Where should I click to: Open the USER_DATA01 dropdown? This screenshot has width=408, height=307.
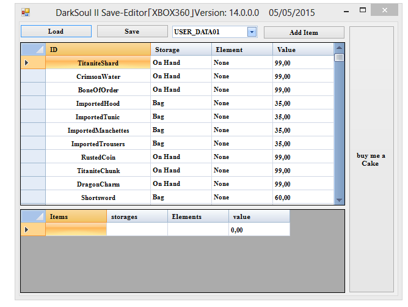(x=252, y=32)
